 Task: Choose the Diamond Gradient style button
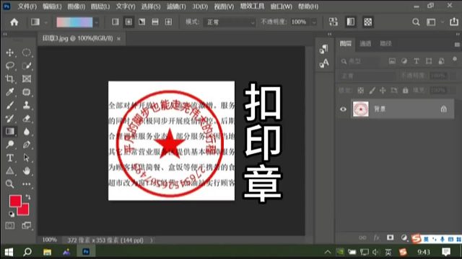168,22
